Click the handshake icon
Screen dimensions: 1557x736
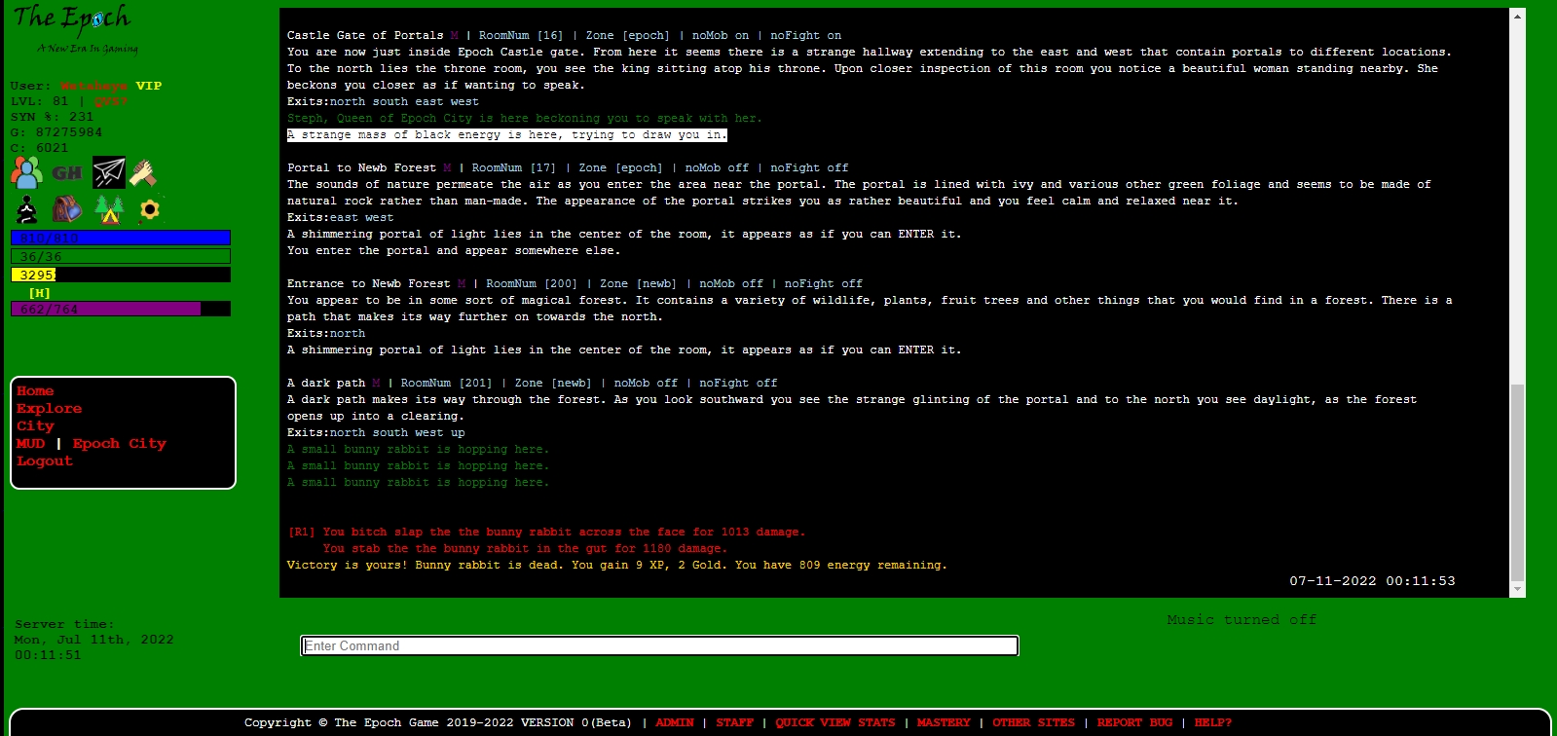(144, 173)
